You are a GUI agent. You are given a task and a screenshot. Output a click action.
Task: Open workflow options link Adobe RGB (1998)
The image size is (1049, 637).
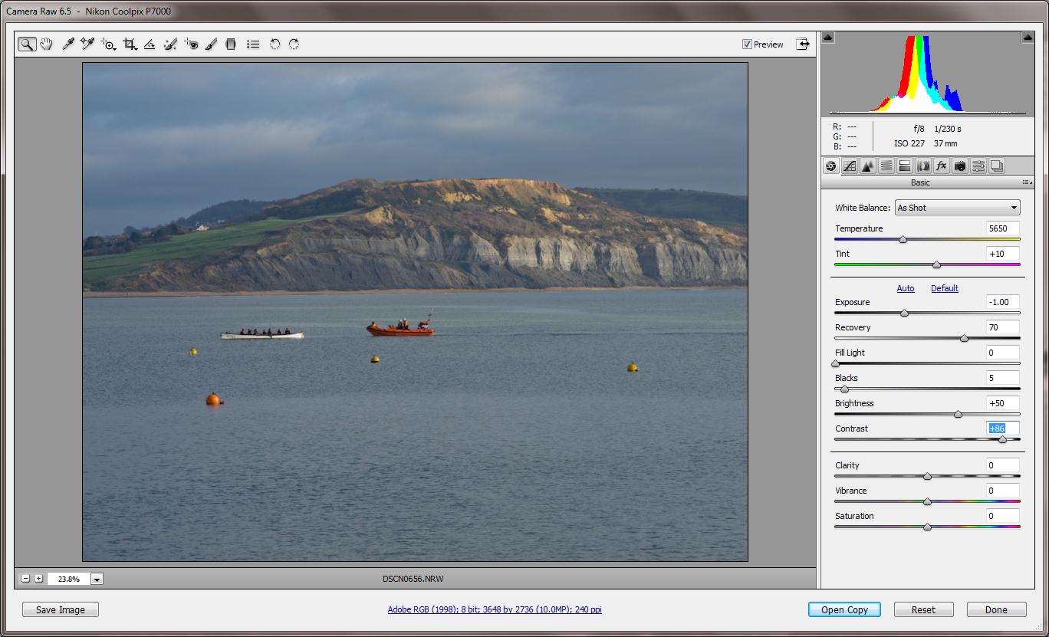(495, 609)
